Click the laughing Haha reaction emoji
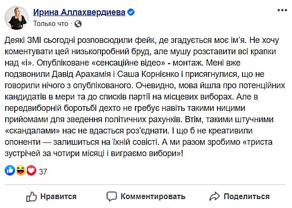This screenshot has width=292, height=208. [20, 171]
